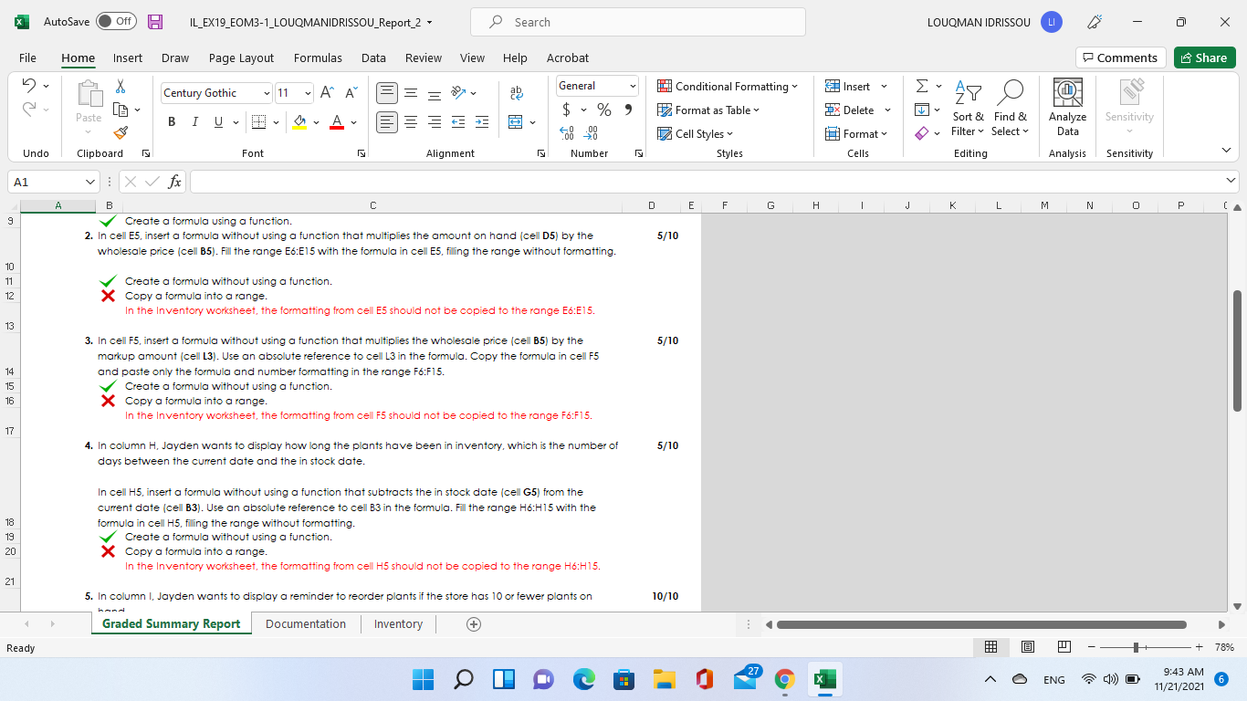Open Sort & Filter options

click(968, 110)
